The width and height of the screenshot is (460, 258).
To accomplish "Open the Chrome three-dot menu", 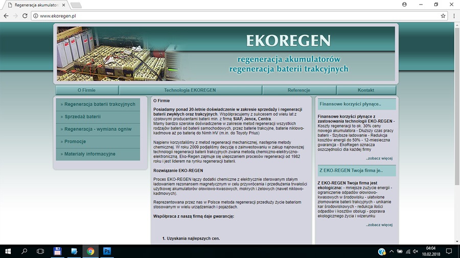I will tap(454, 16).
